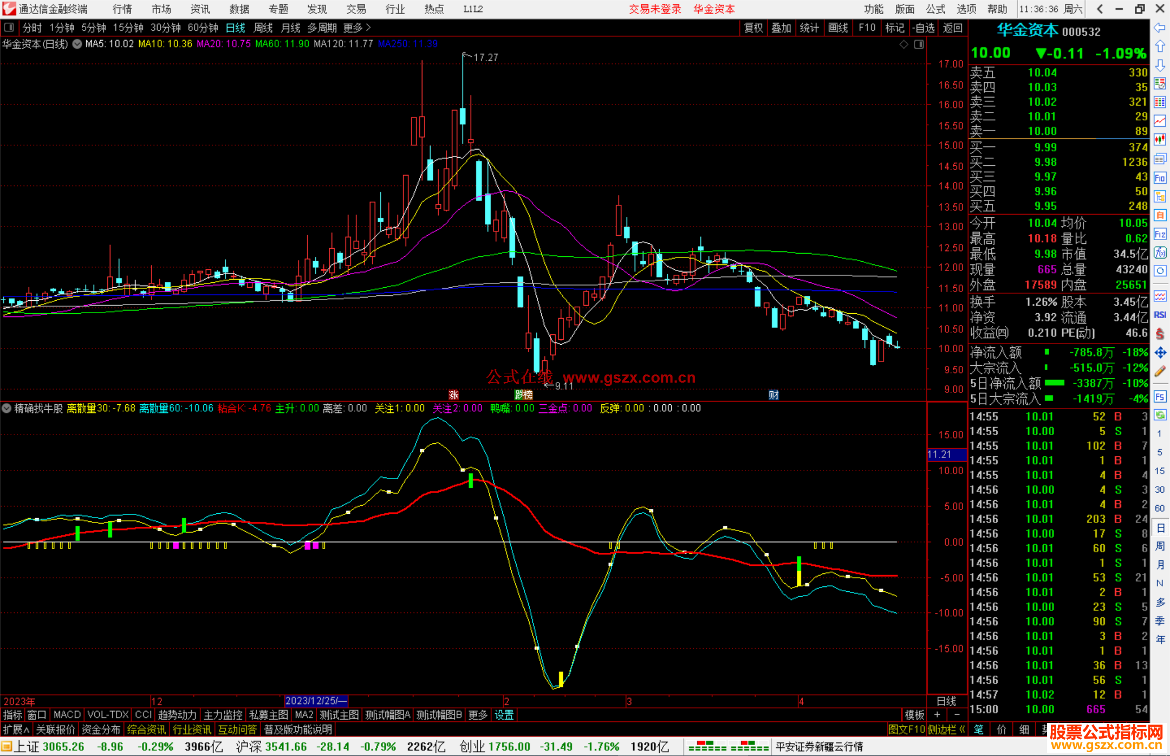Image resolution: width=1170 pixels, height=756 pixels.
Task: Click the + zoom in chart button
Action: (x=938, y=715)
